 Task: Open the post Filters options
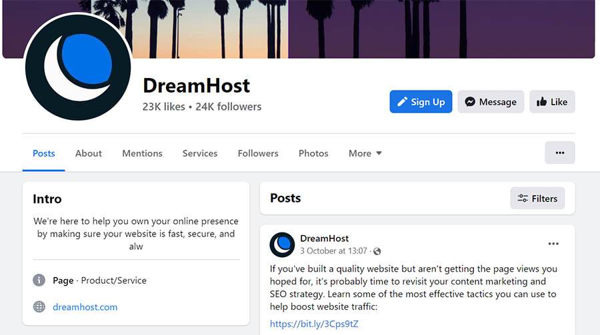(537, 198)
